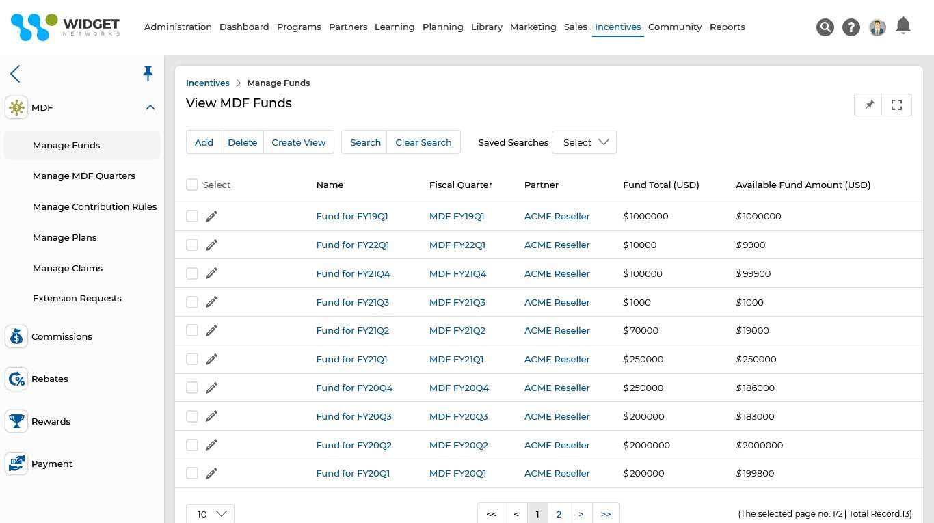Click the help question mark icon
Image resolution: width=934 pixels, height=523 pixels.
click(851, 27)
